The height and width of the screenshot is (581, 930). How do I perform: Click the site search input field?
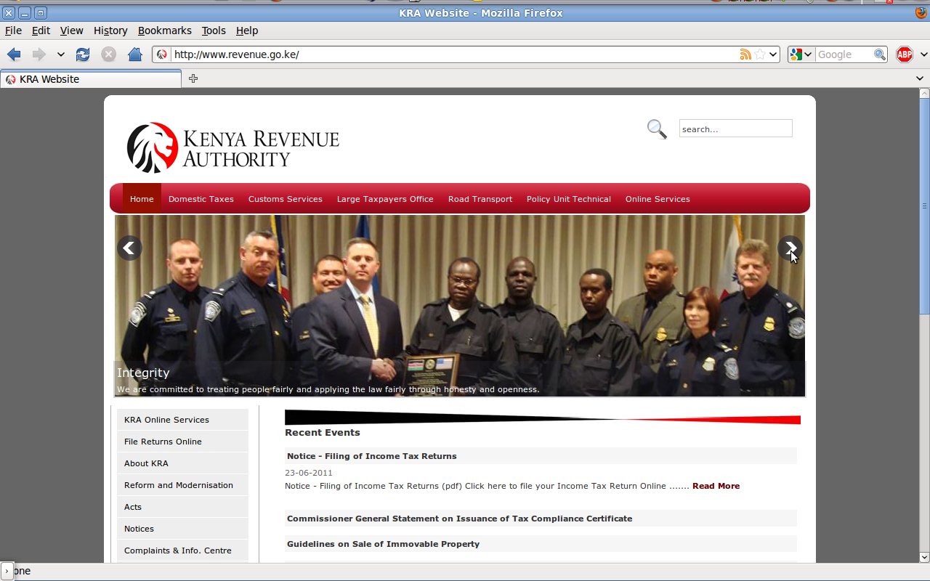(735, 129)
